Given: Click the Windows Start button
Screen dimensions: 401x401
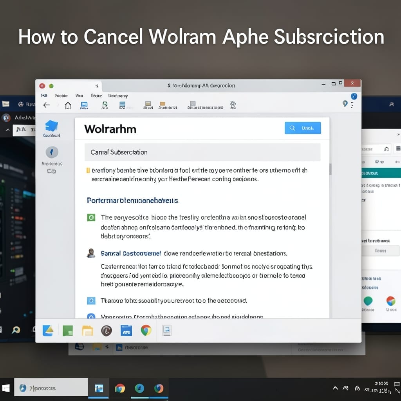Looking at the screenshot, I should [x=5, y=388].
